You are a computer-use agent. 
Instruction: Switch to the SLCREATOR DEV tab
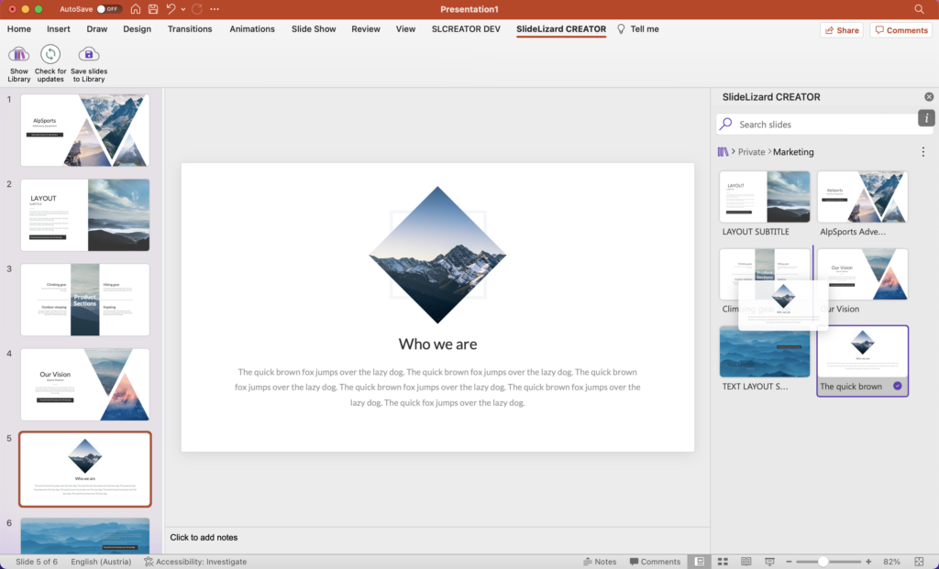pos(466,28)
